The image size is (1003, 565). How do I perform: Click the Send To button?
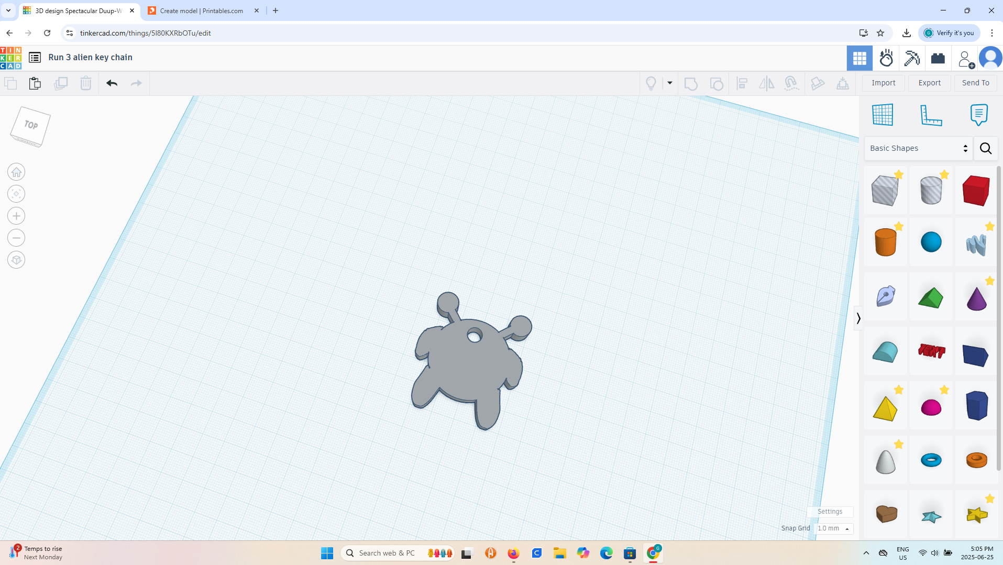coord(976,83)
